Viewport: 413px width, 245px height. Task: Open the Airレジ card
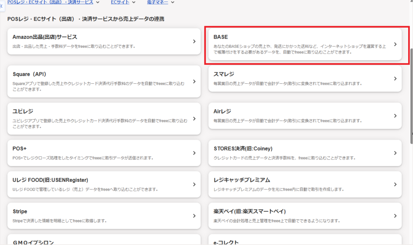305,116
